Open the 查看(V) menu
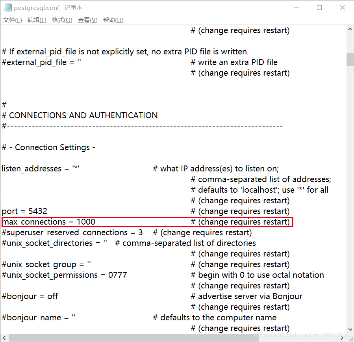Screen dimensions: 354x342 87,20
